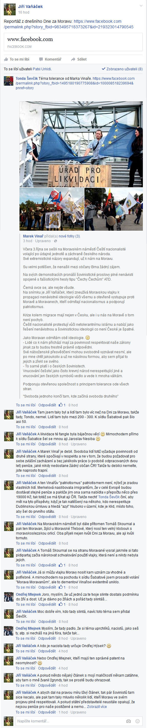
Task: Open the photo of the drummer in the crowd
Action: 114,209
